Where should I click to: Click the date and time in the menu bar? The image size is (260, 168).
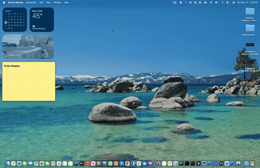coord(247,3)
